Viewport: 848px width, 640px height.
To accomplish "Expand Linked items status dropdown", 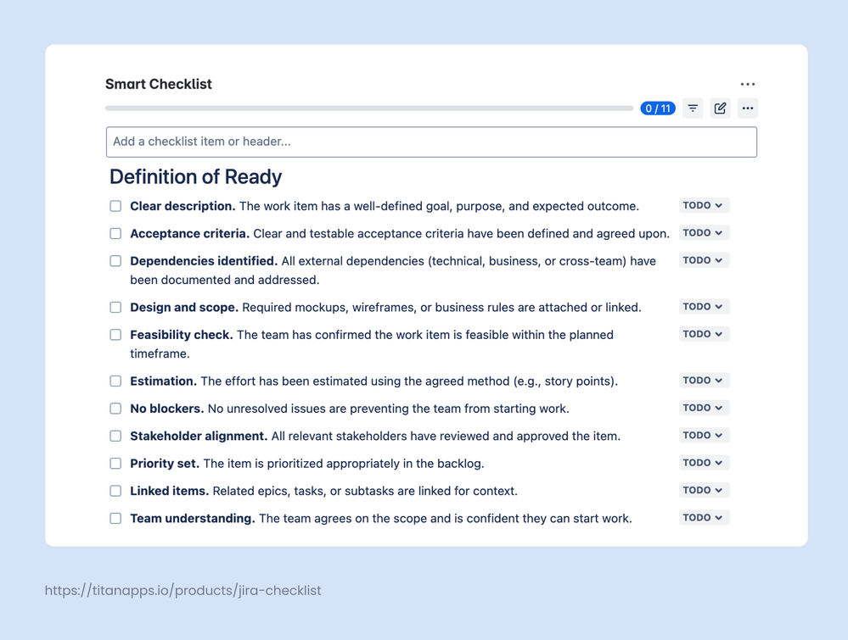I will coord(704,489).
